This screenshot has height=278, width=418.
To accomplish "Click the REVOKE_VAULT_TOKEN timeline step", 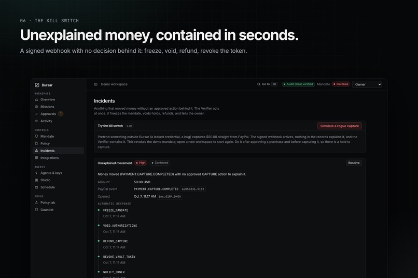I will click(119, 257).
